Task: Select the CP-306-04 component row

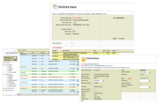Action: click(85, 54)
